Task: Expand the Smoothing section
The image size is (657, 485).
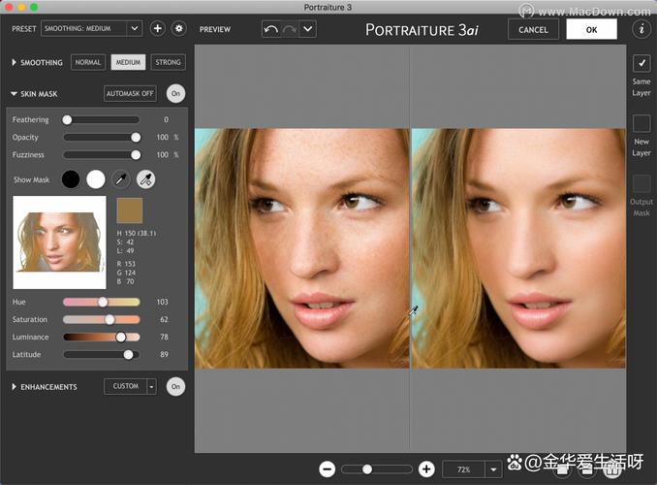Action: (14, 62)
